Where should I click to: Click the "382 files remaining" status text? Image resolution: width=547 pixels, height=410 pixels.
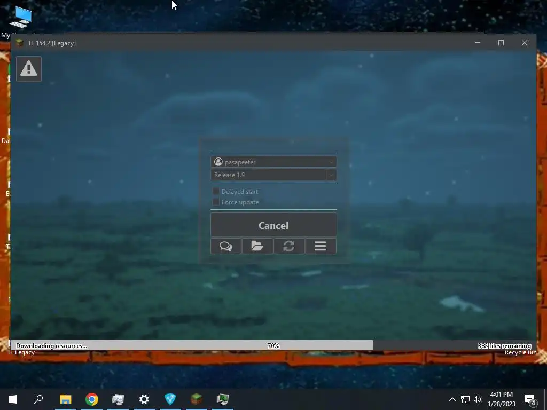[504, 346]
